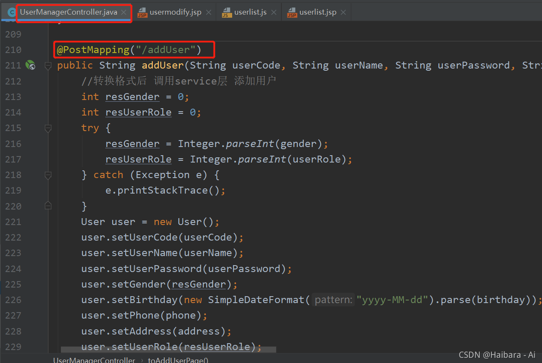Collapse the addUser method fold at line 211
The image size is (542, 363).
[x=48, y=66]
